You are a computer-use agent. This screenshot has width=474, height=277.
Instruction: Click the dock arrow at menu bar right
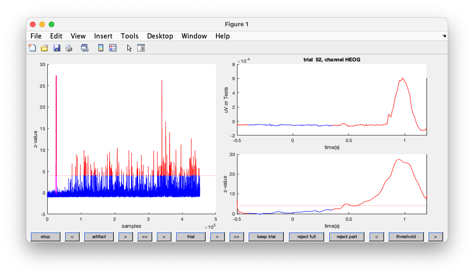[x=444, y=36]
